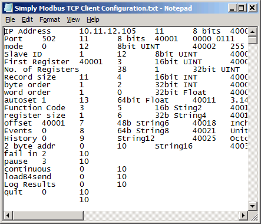The height and width of the screenshot is (224, 261).
Task: Click the Notepad icon in title bar
Action: 8,8
